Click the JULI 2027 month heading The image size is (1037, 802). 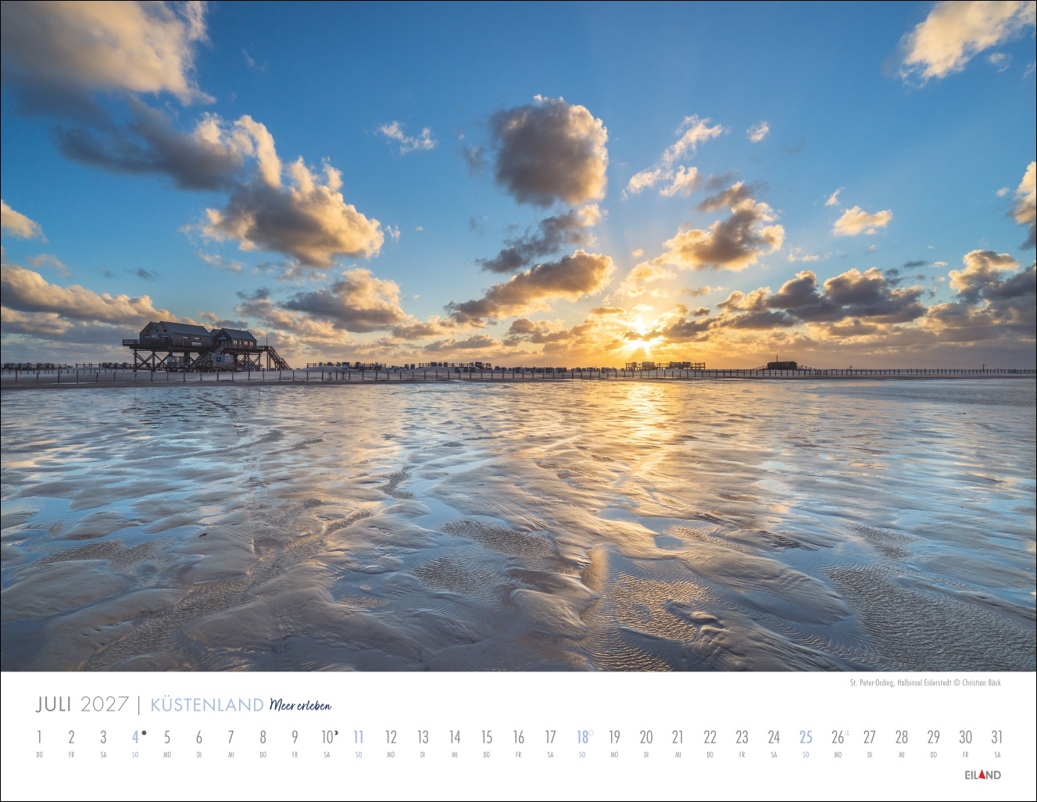pyautogui.click(x=82, y=704)
